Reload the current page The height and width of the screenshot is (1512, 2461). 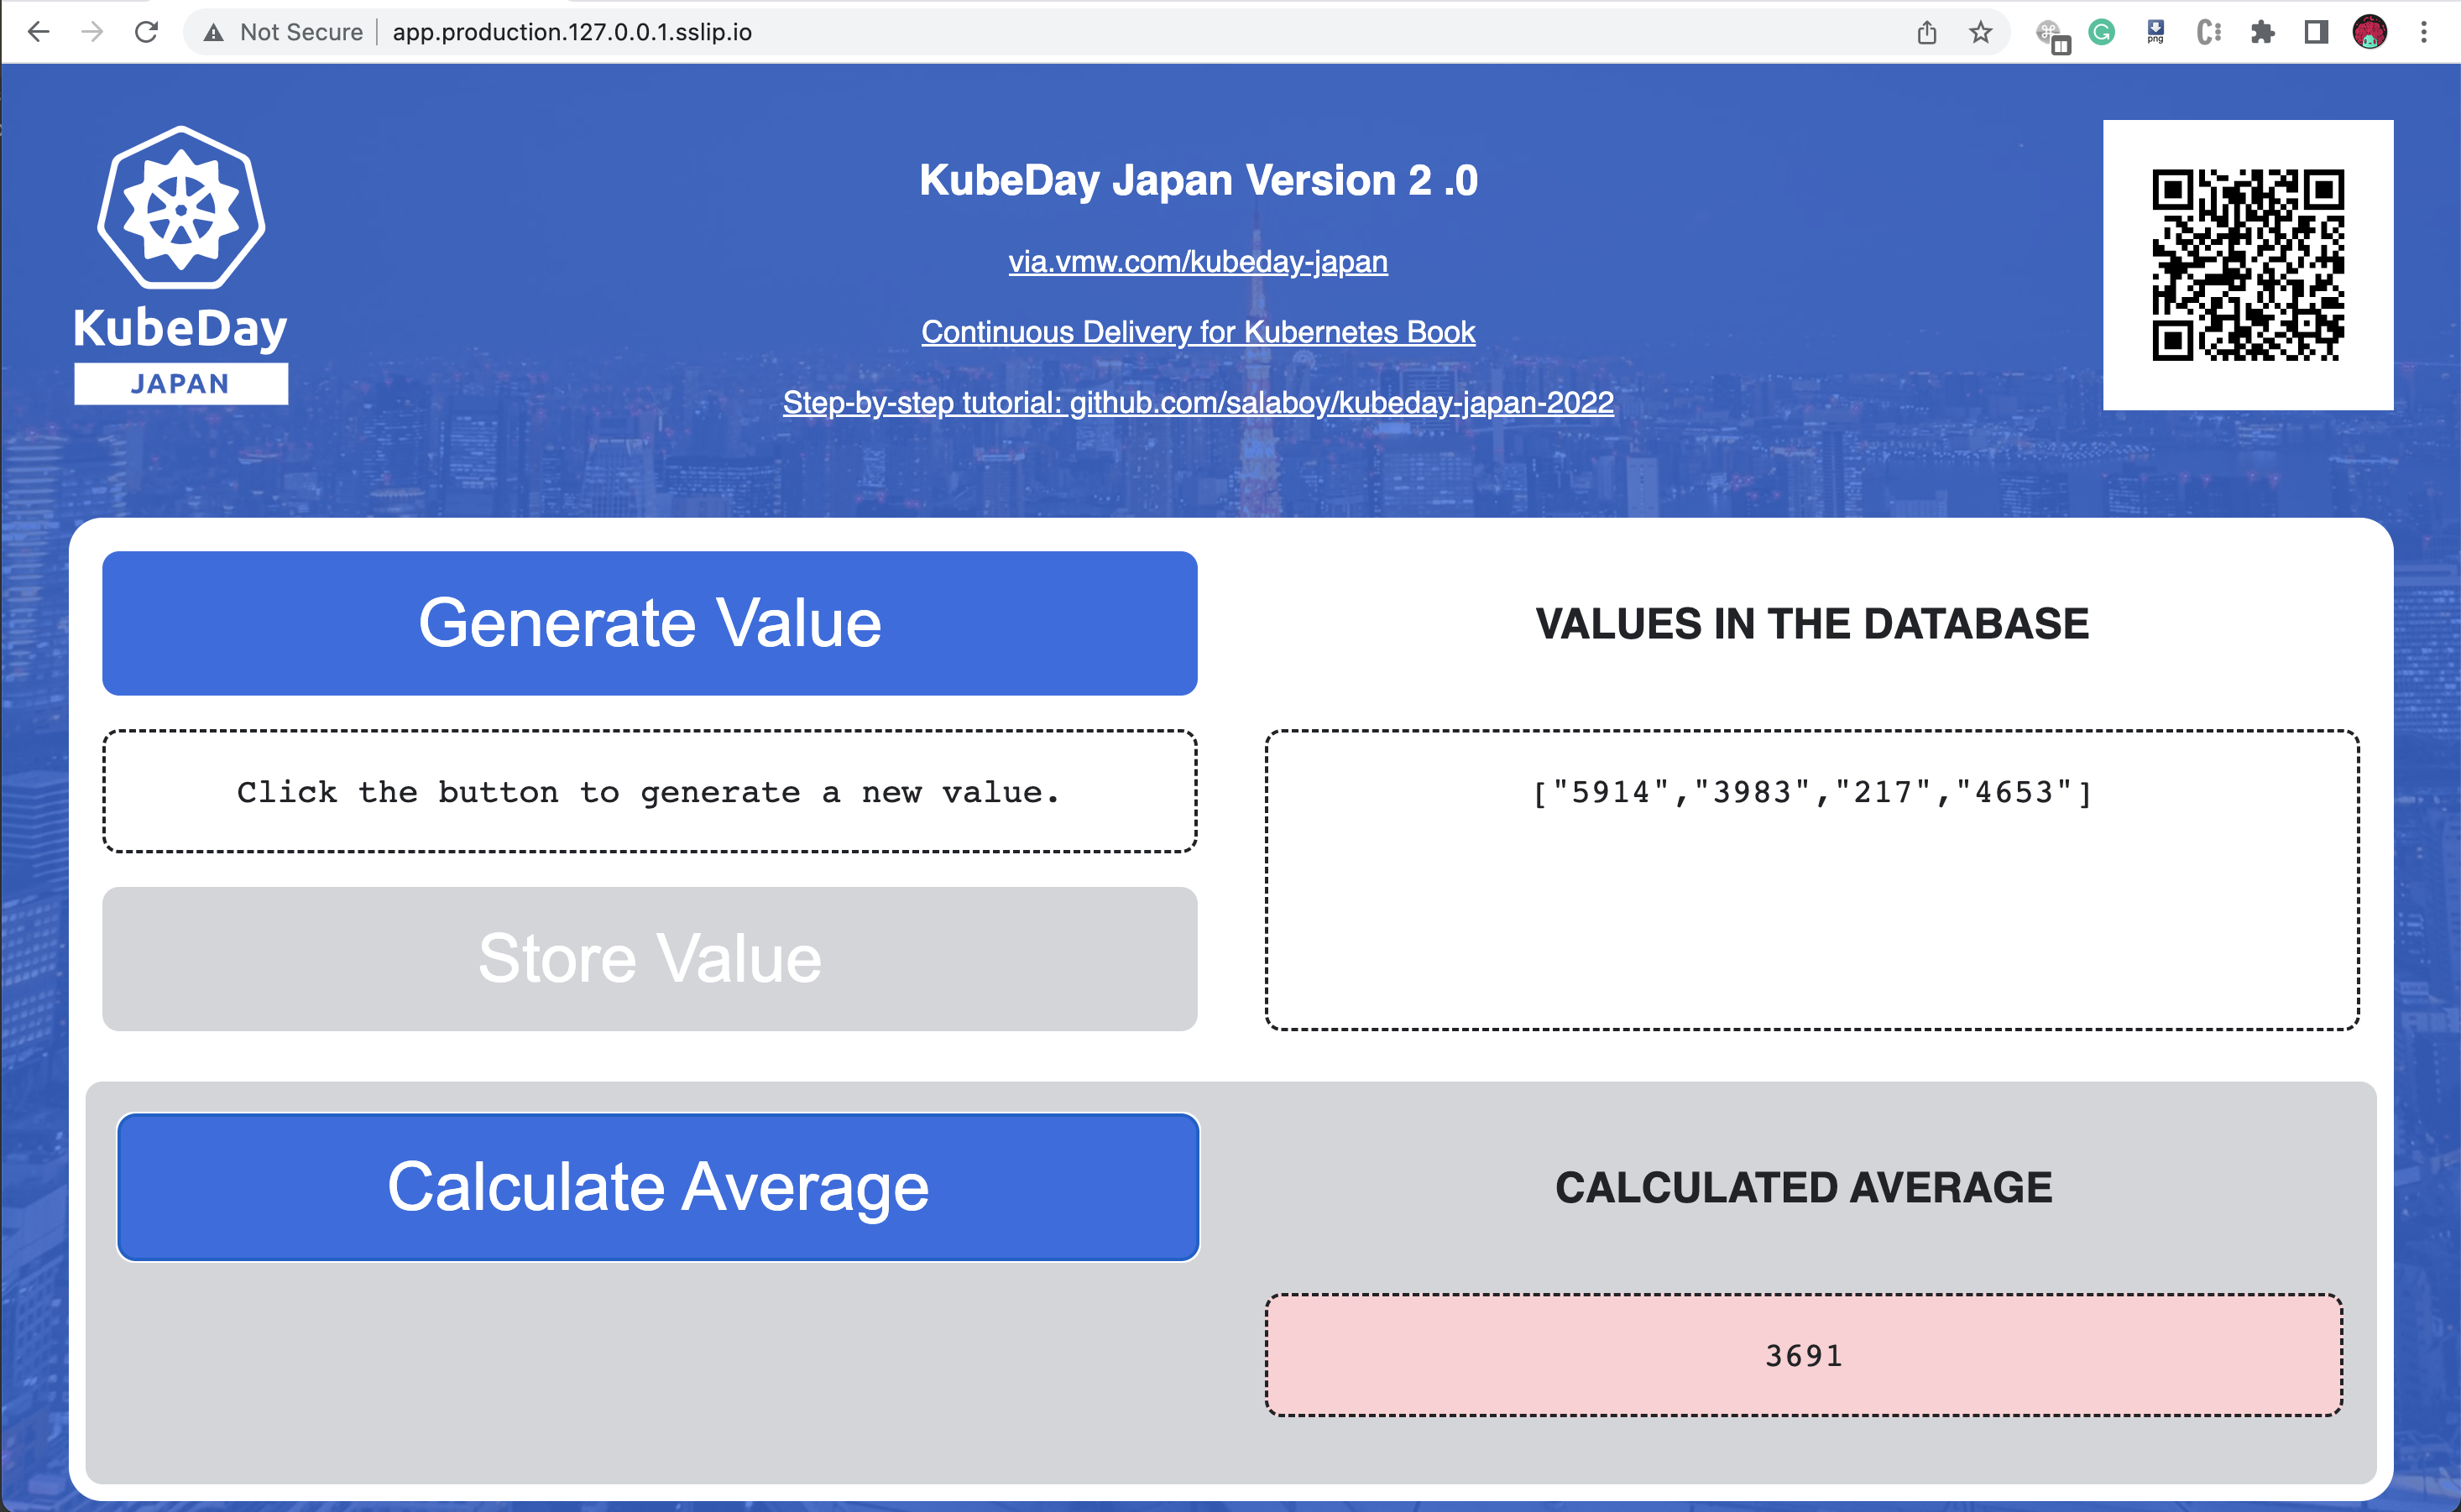tap(146, 32)
